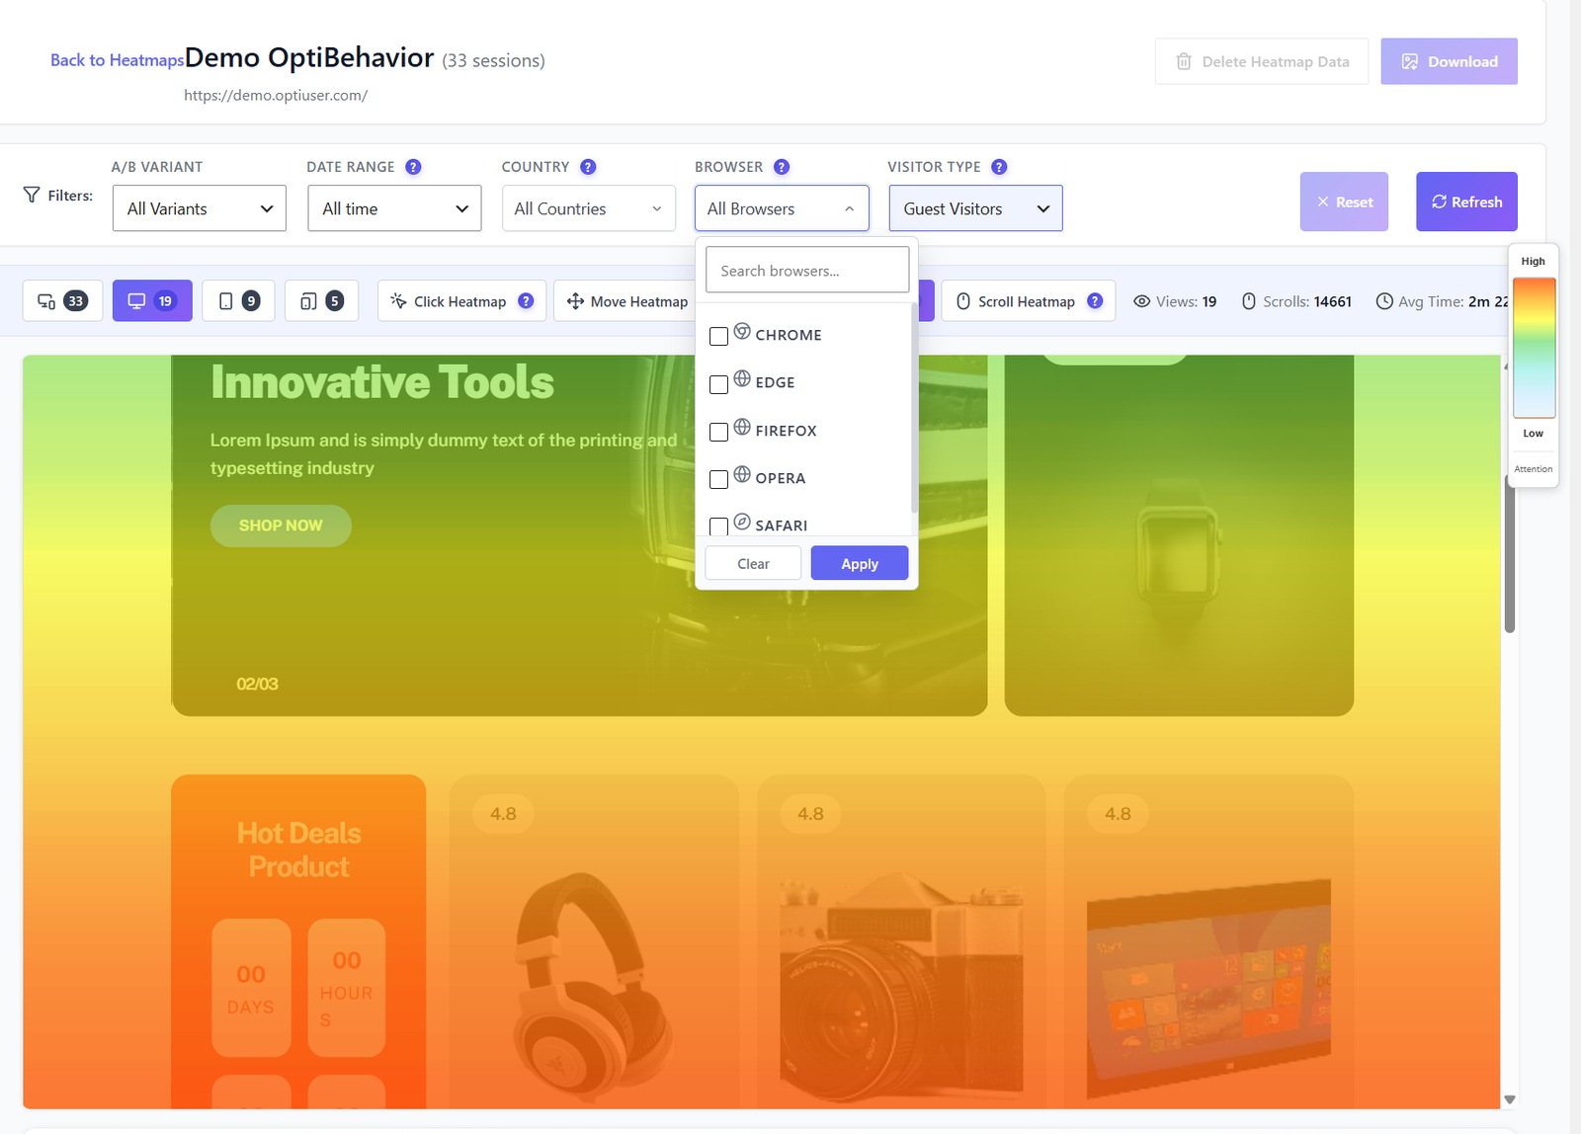Click the heatmap vertical scrollbar thumb
Image resolution: width=1581 pixels, height=1134 pixels.
pyautogui.click(x=1509, y=553)
